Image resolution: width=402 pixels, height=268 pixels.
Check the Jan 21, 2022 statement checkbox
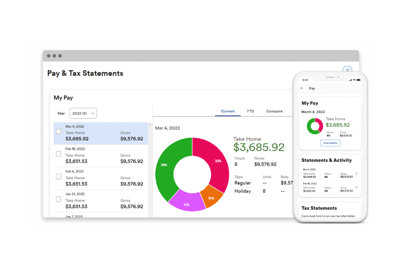[58, 199]
